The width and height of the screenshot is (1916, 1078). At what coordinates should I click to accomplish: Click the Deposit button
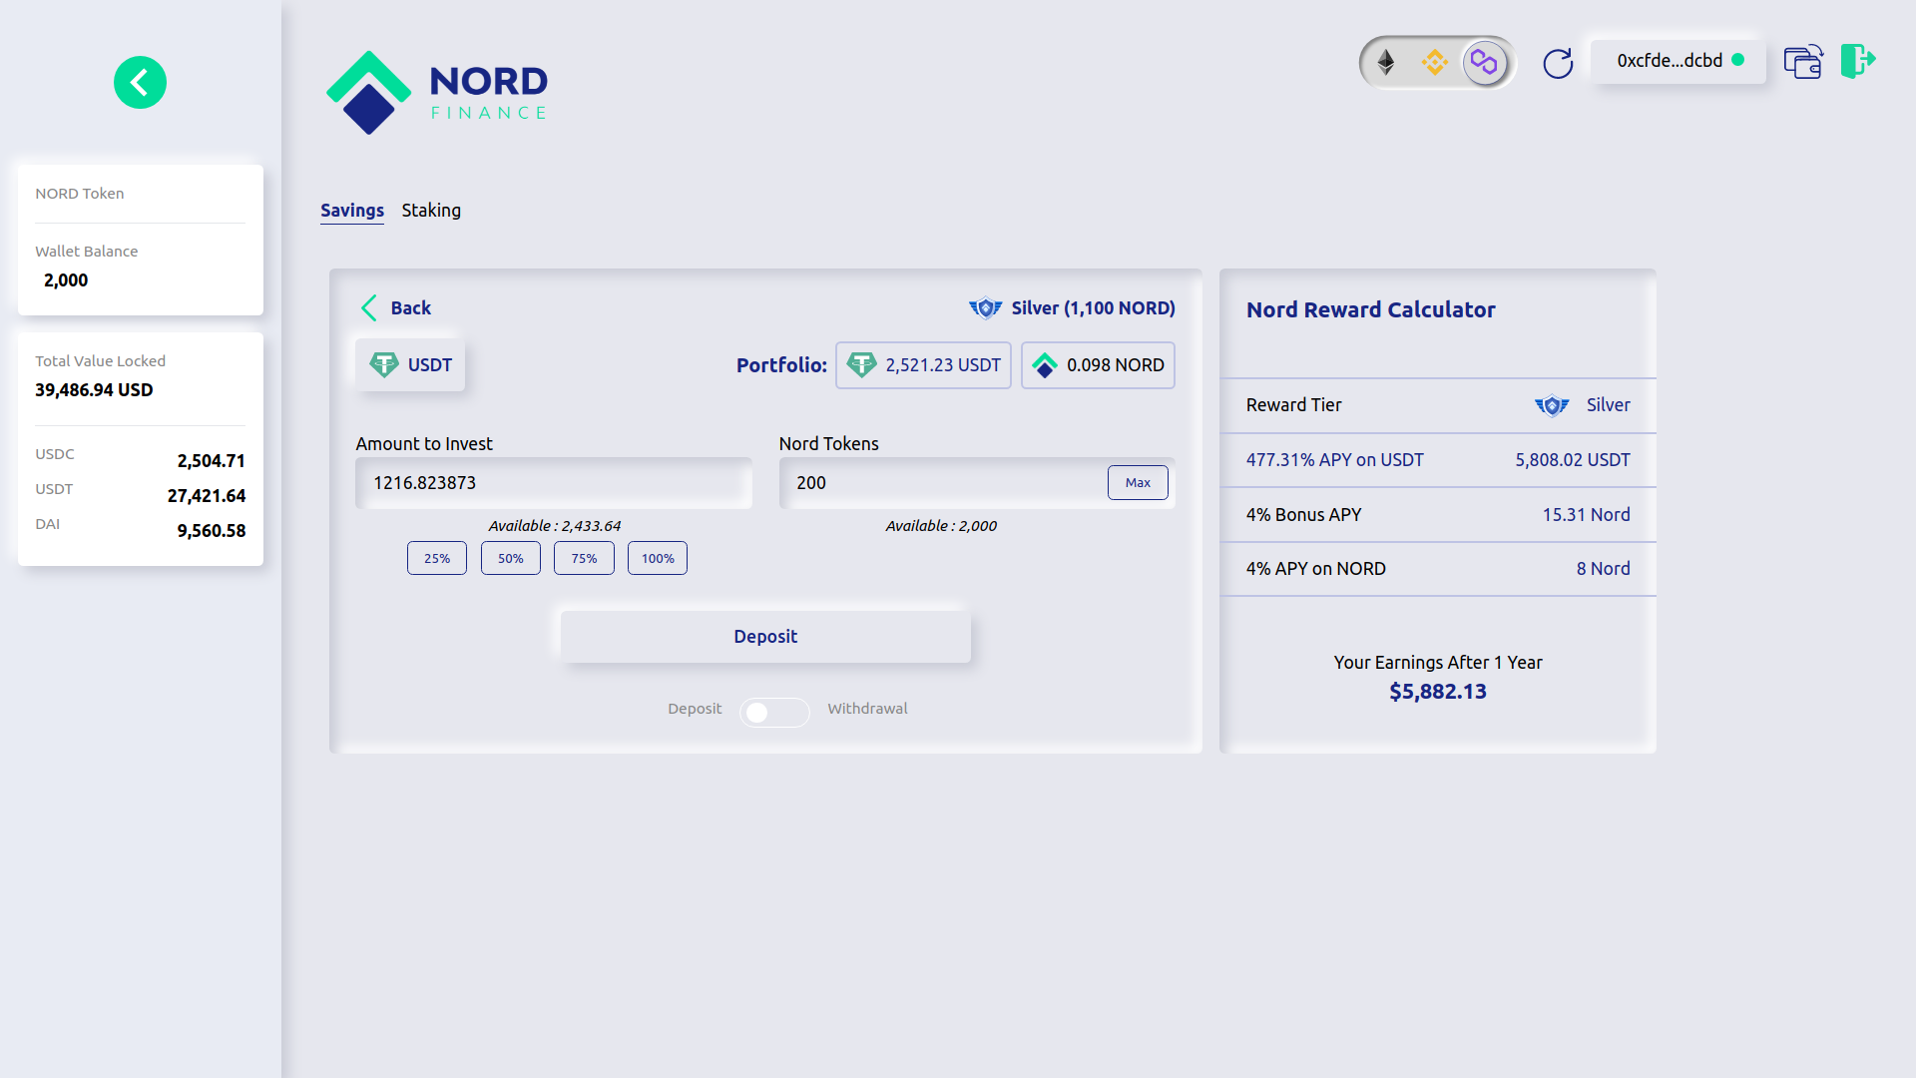tap(765, 637)
